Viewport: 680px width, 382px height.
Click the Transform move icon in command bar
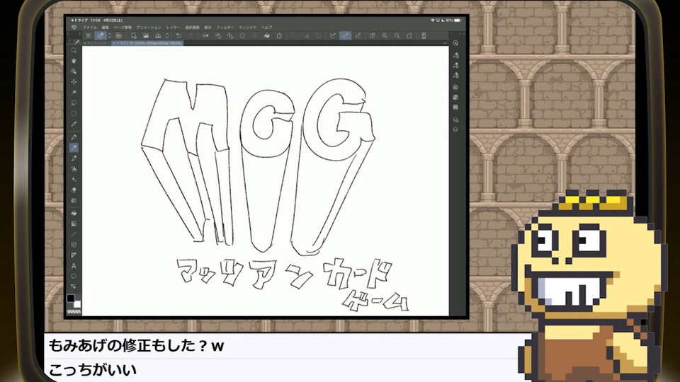coord(229,36)
